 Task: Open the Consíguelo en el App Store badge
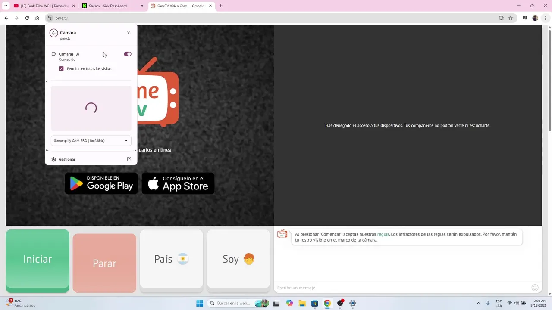click(x=178, y=183)
